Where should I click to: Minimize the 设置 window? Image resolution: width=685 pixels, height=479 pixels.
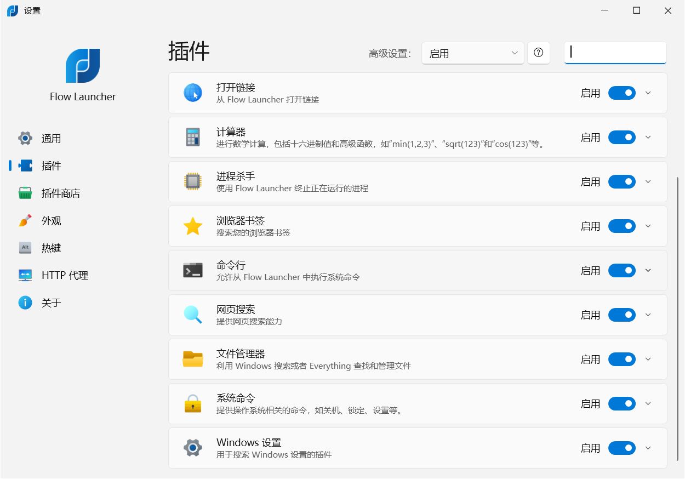click(x=605, y=10)
